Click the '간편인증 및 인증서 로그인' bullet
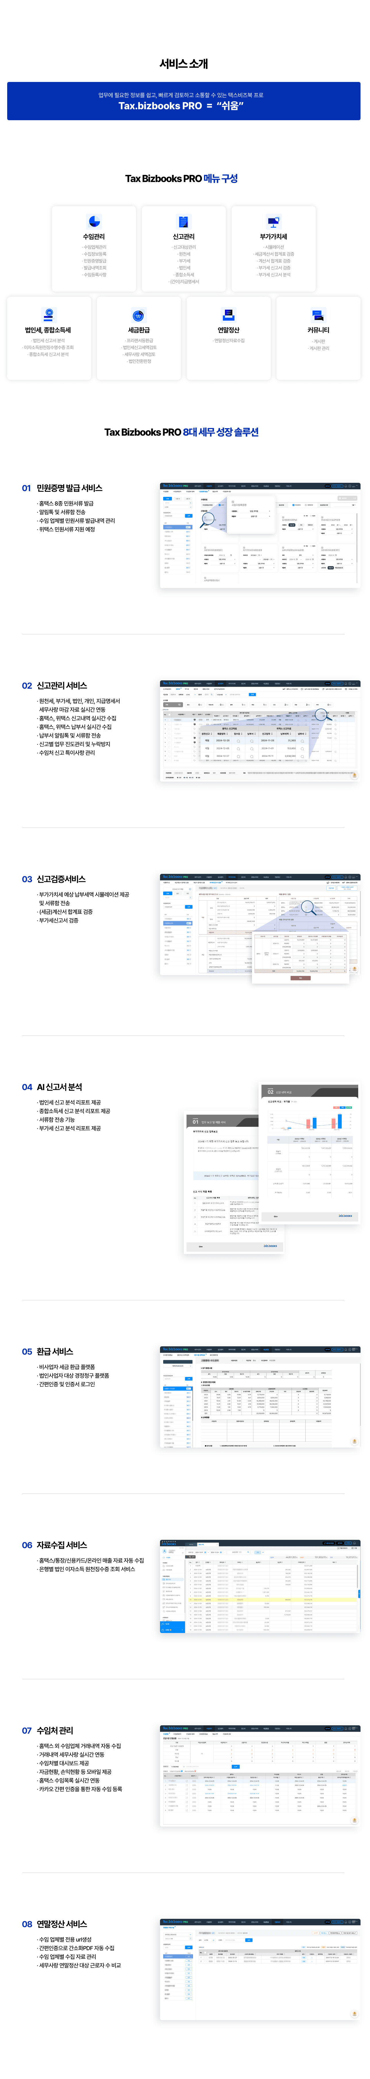 click(x=66, y=1384)
